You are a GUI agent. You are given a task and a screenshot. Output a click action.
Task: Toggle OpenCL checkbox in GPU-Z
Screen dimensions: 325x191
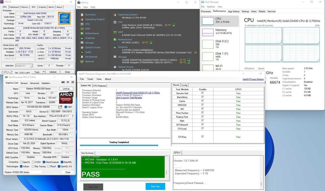21,162
